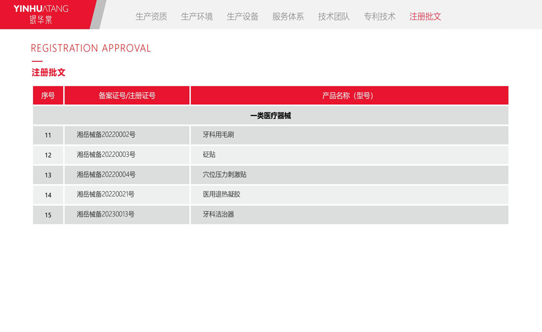The width and height of the screenshot is (542, 332).
Task: Navigate to the 专利技术 tab
Action: (x=379, y=16)
